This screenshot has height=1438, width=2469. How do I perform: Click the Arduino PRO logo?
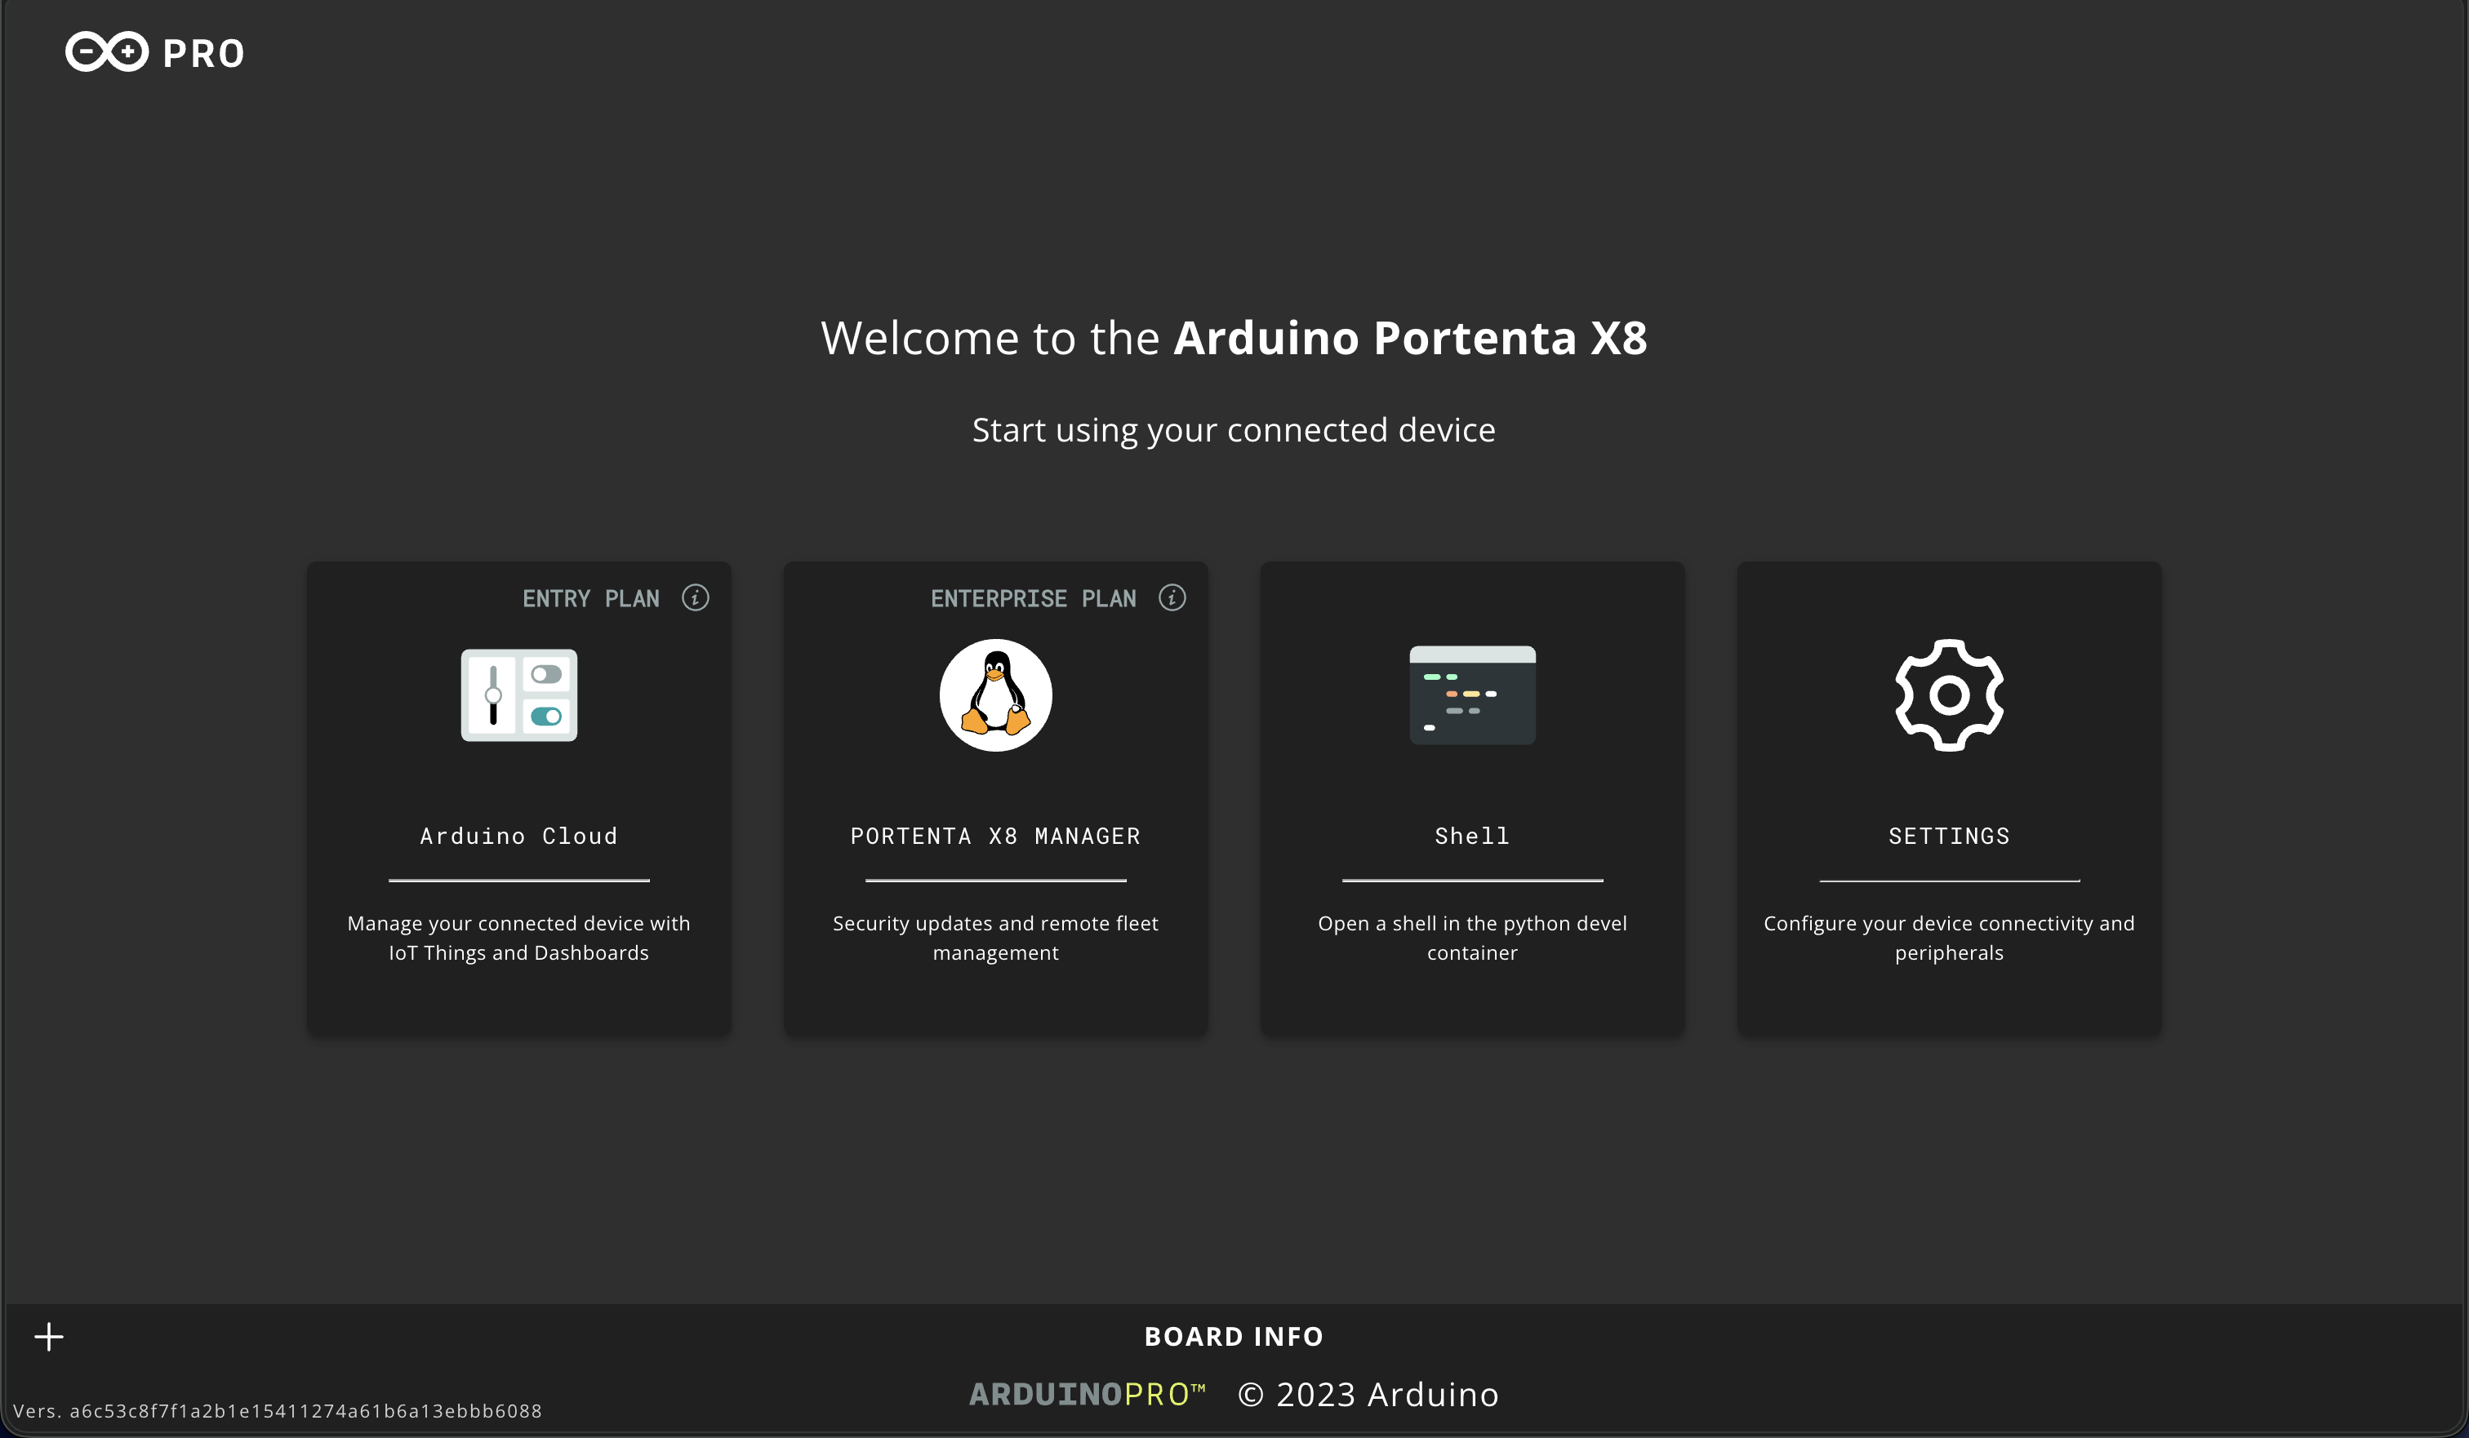[x=155, y=52]
